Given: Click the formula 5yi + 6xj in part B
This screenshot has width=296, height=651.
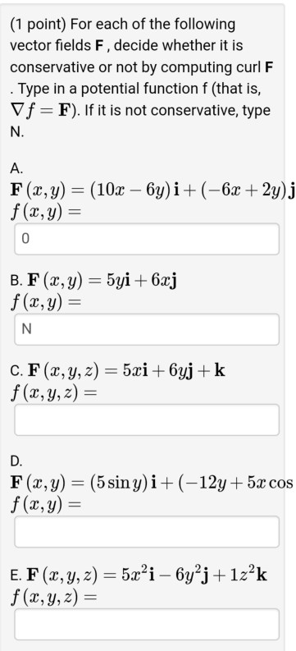Looking at the screenshot, I should pyautogui.click(x=102, y=281).
